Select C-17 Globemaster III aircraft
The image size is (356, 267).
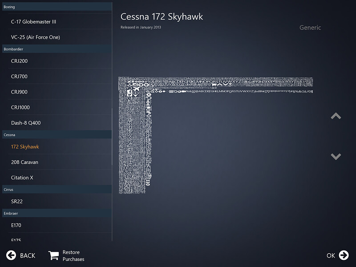coord(60,21)
